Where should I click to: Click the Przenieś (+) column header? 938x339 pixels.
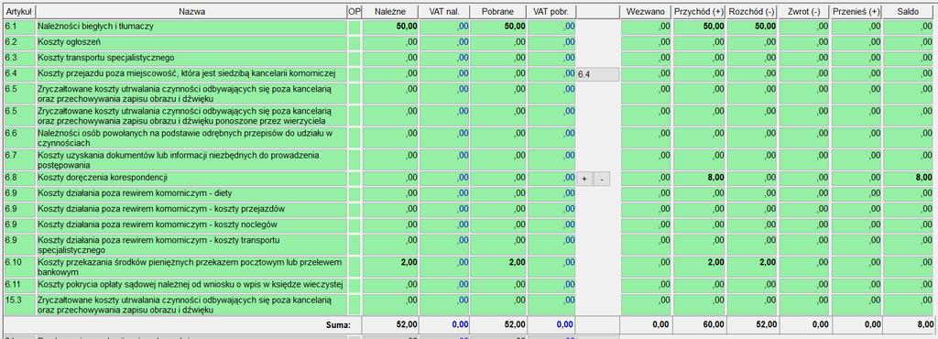(x=856, y=11)
